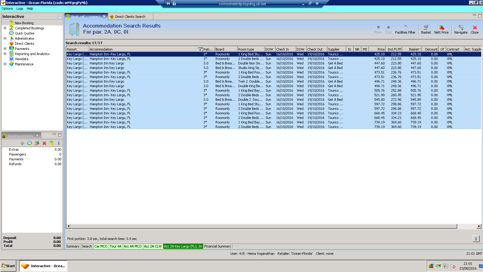This screenshot has width=483, height=272.
Task: Click the red X delete icon in Booking contents
Action: coord(44,143)
